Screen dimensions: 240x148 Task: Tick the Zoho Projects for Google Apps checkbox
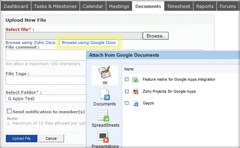click(x=126, y=92)
